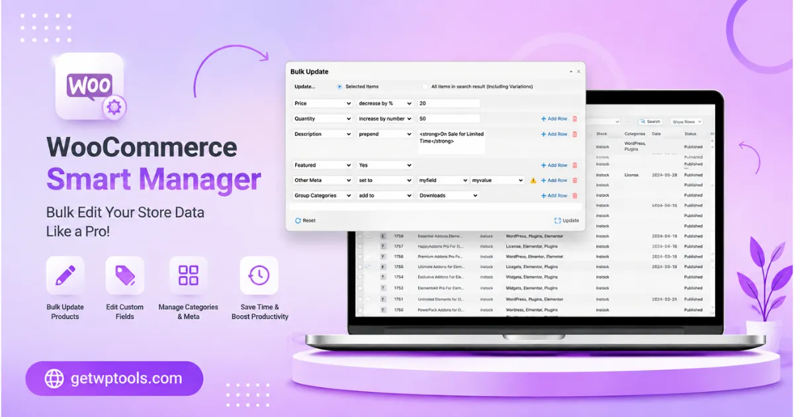794x417 pixels.
Task: Delete the Quantity row with trash icon
Action: [x=574, y=119]
